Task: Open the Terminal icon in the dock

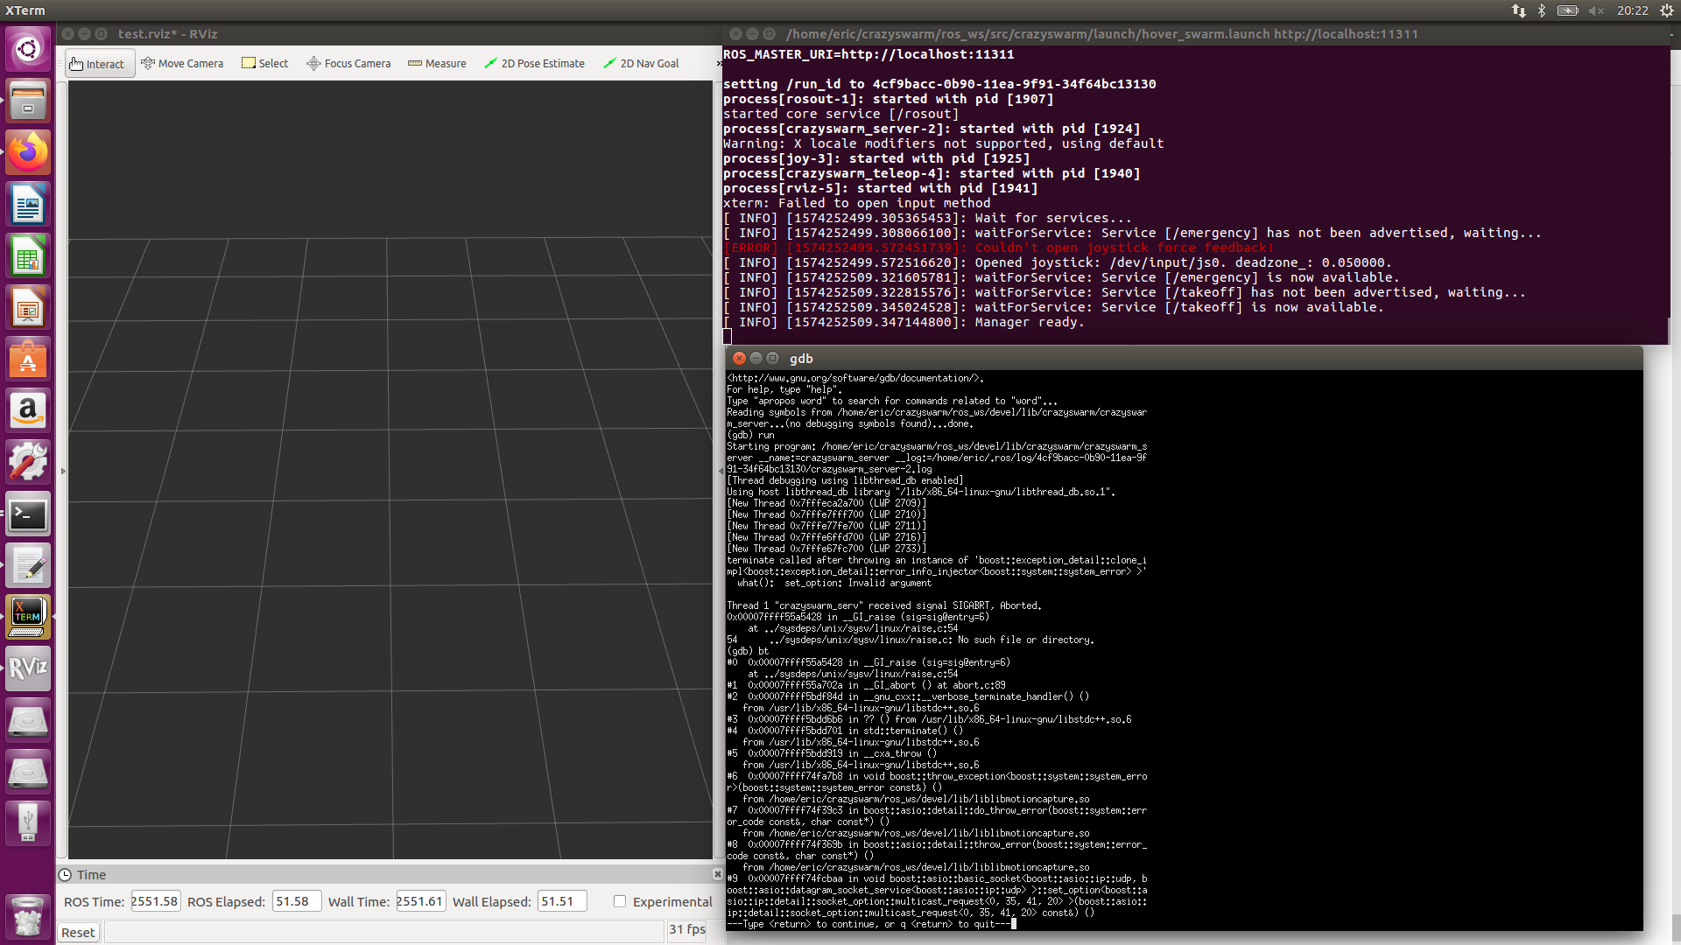Action: point(27,514)
